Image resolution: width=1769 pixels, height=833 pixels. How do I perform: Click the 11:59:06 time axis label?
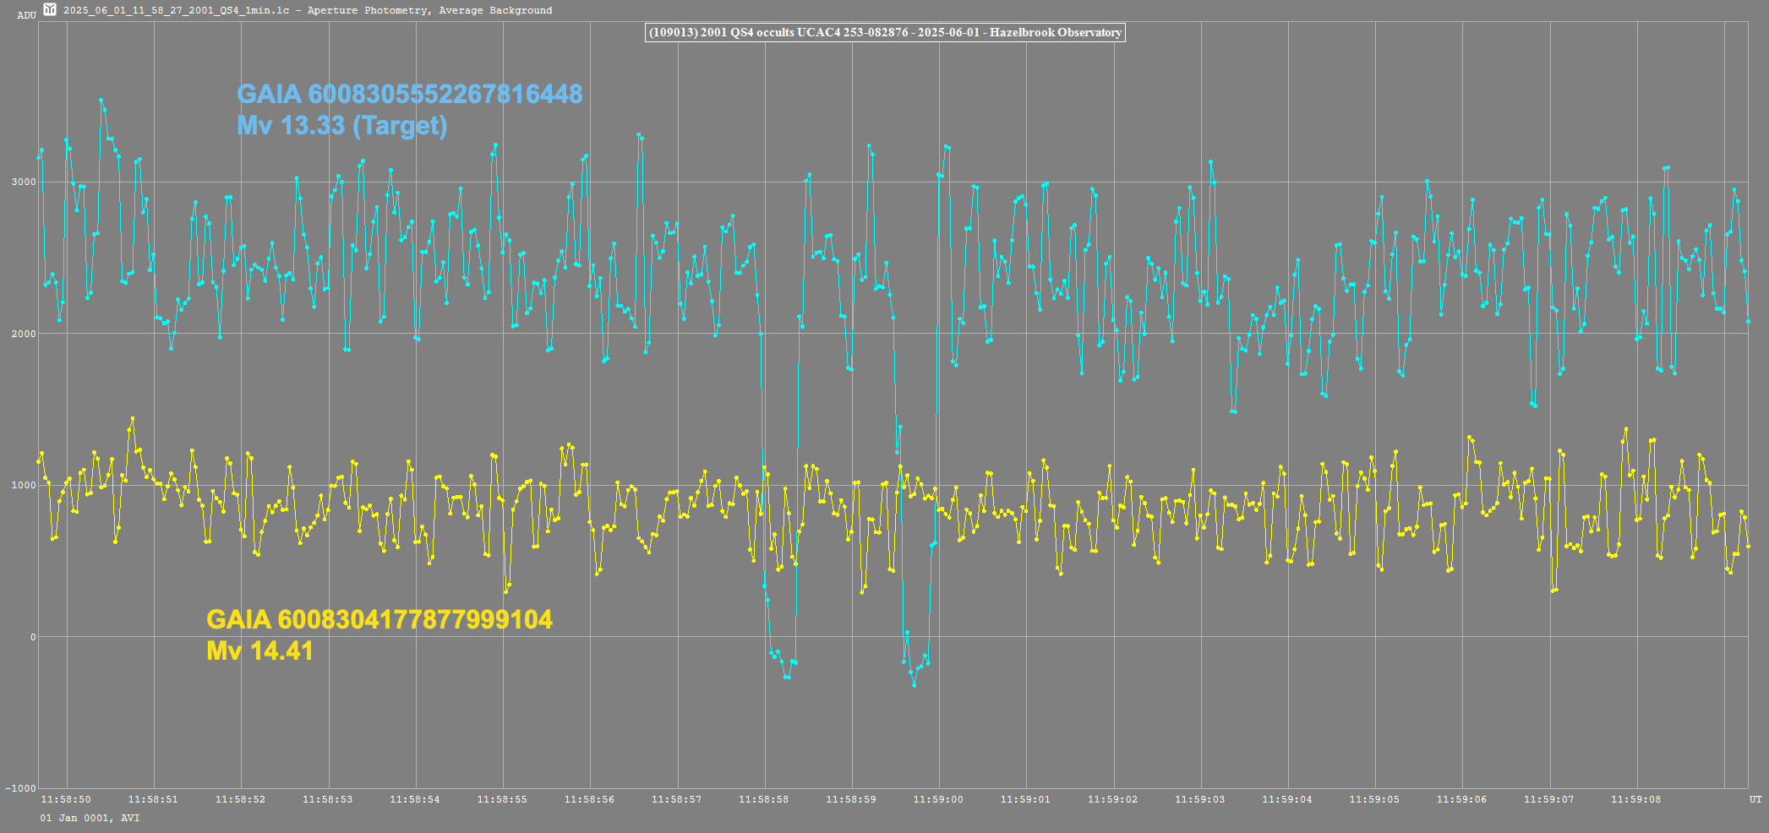click(1461, 799)
